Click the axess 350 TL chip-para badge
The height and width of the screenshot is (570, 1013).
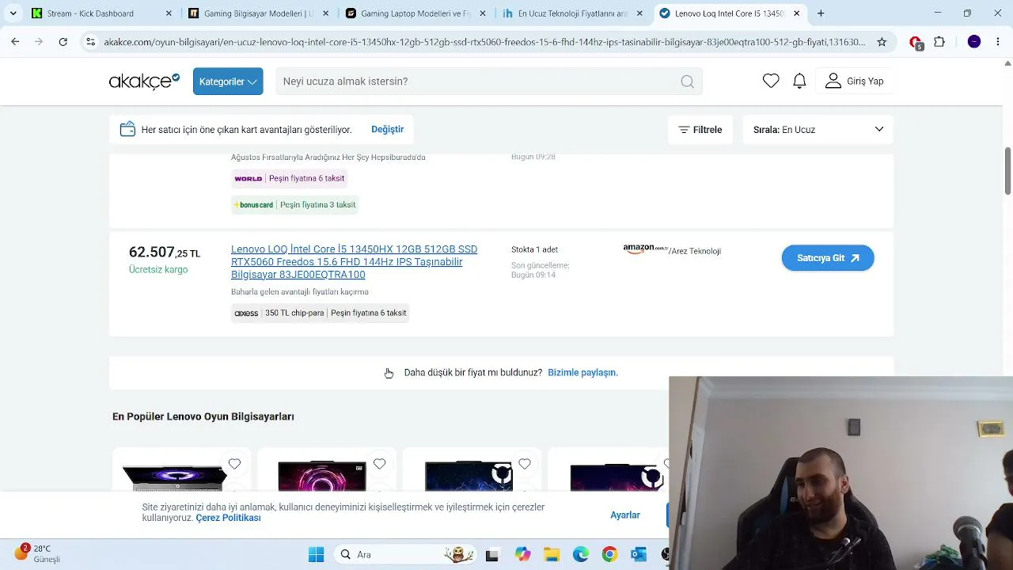[x=320, y=313]
